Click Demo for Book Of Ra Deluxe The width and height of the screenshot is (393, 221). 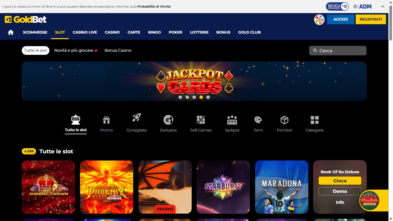point(340,191)
